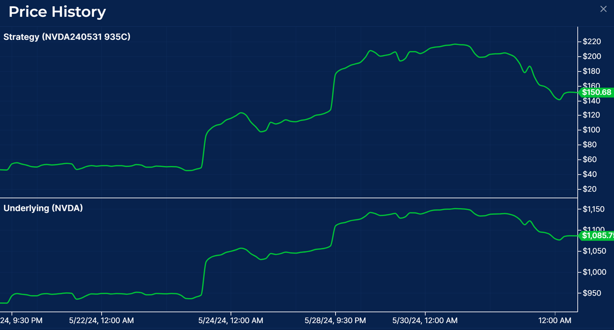Click the divider between Strategy and Underlying charts
Image resolution: width=614 pixels, height=330 pixels.
click(x=289, y=198)
